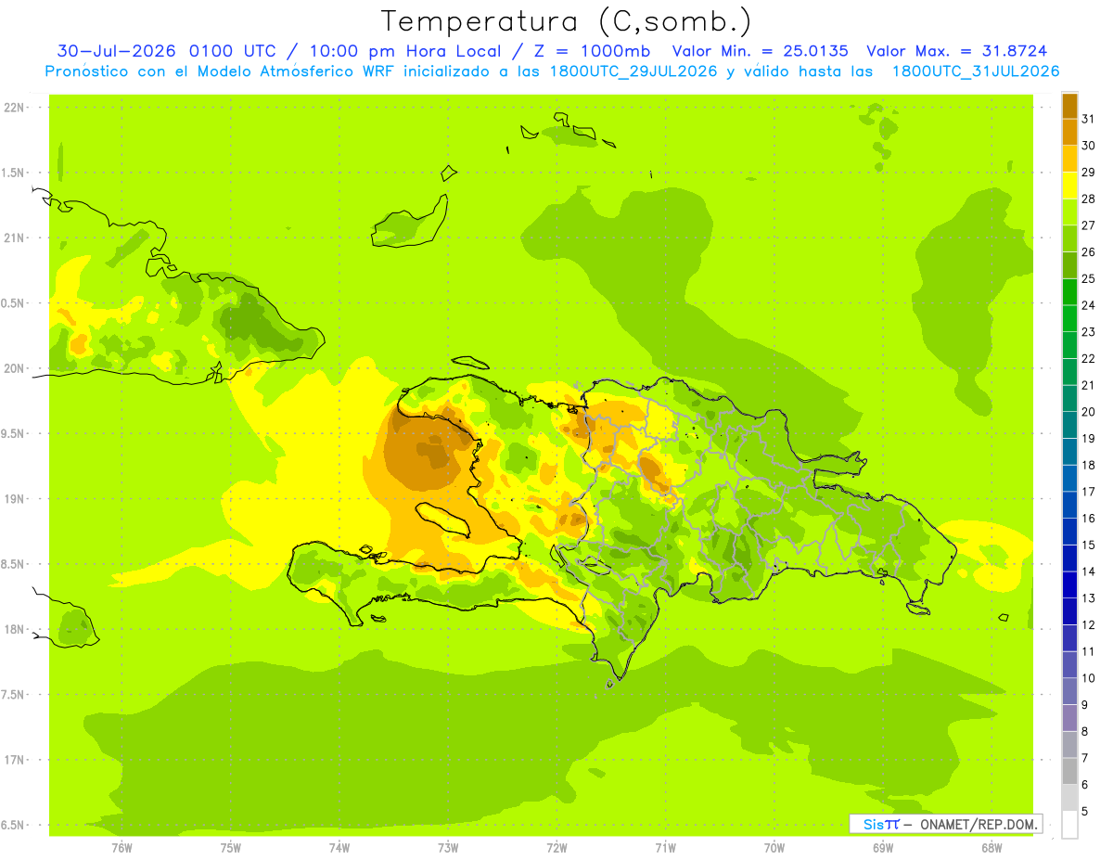
Task: Click the "19N" latitude axis label
Action: point(16,499)
